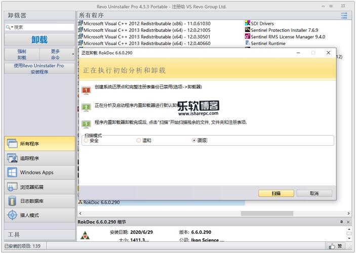Click the RokDoc icon in the list
The width and height of the screenshot is (356, 253).
[81, 202]
